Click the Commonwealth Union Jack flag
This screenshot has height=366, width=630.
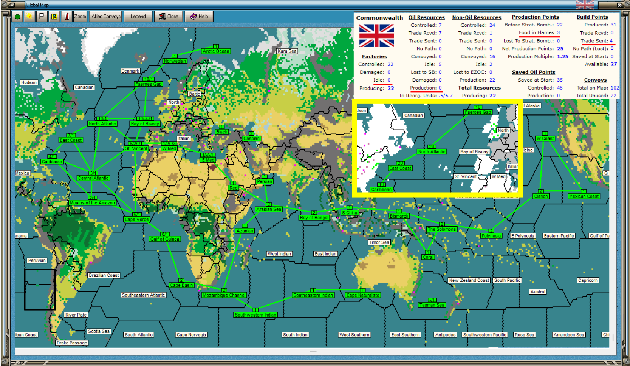(376, 36)
